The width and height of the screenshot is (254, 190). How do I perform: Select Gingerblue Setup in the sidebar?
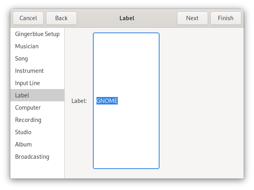pos(37,34)
